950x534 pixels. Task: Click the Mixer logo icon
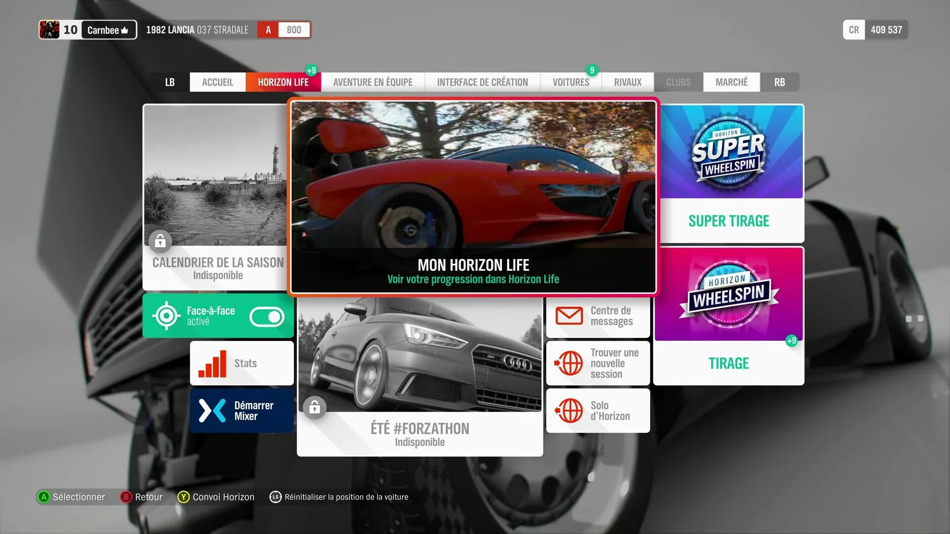[x=212, y=410]
